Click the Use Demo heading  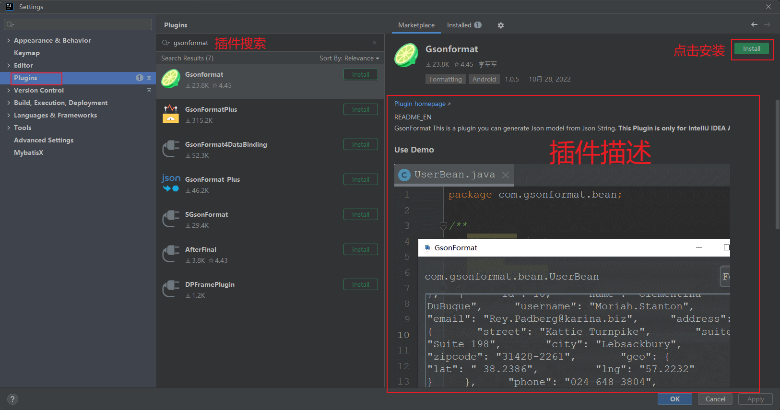(414, 150)
